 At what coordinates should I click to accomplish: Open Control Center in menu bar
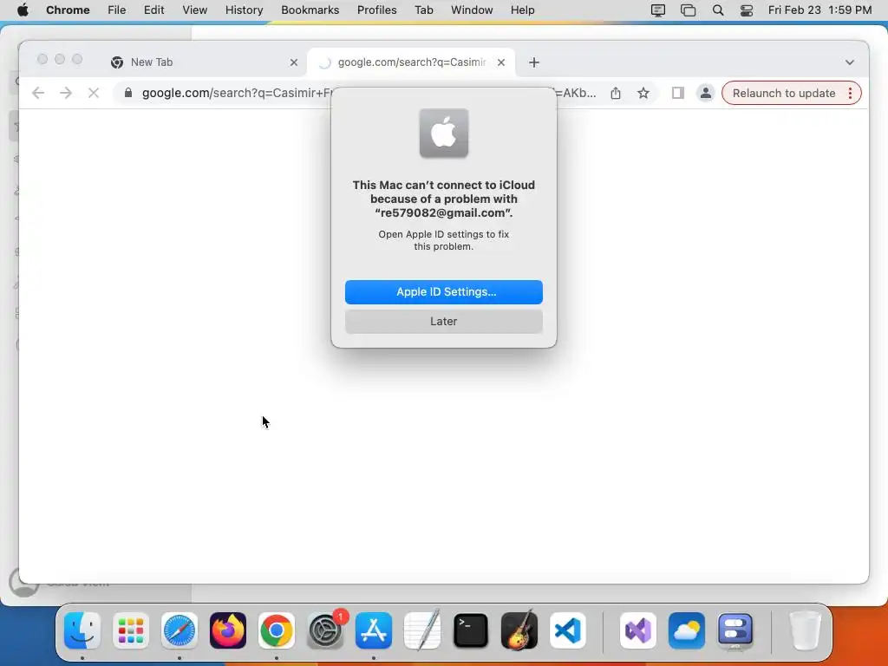(747, 10)
